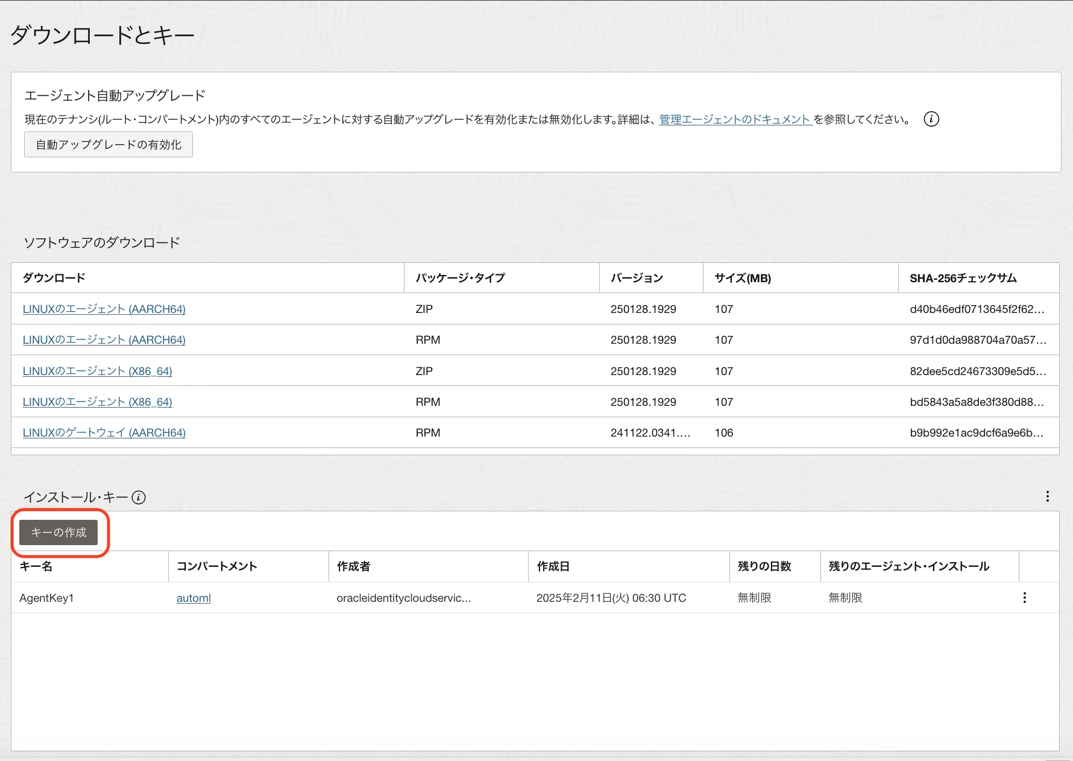Download LINUX agent X86_64 ZIP package

tap(98, 371)
